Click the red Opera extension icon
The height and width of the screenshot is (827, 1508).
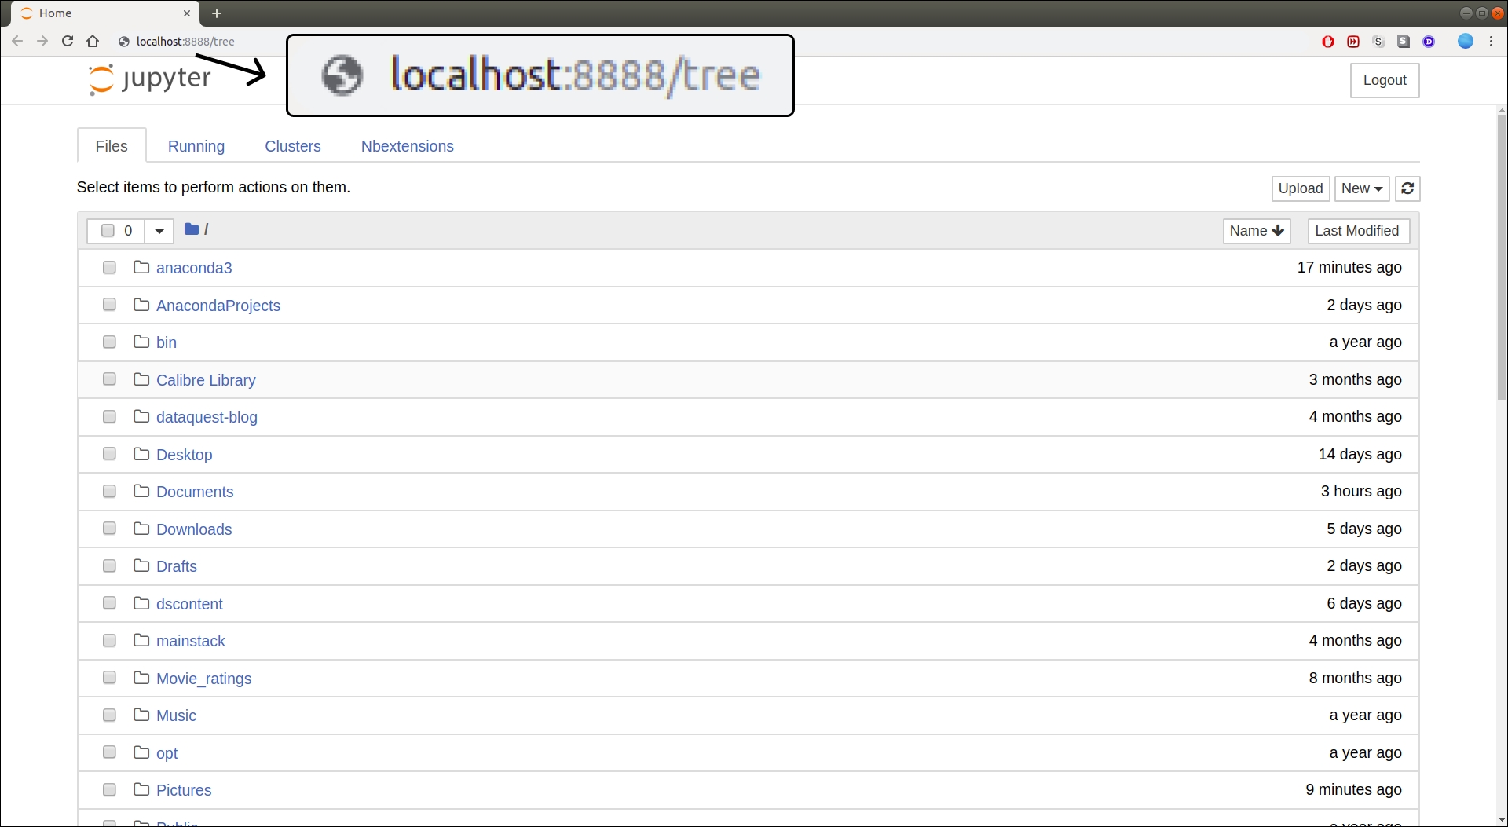pyautogui.click(x=1327, y=42)
